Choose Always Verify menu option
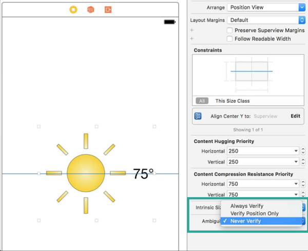308x251 pixels. (261, 206)
